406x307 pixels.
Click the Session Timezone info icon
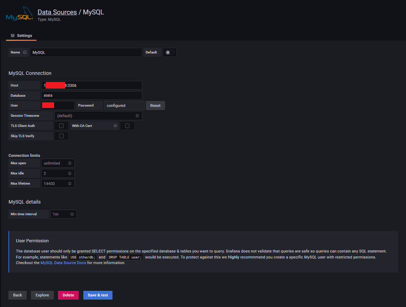137,115
